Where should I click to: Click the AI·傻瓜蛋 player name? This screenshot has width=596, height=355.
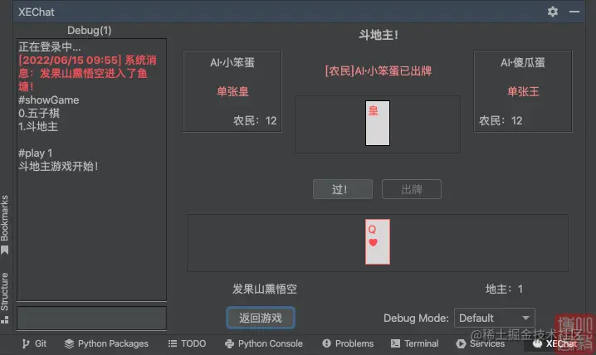click(x=523, y=63)
